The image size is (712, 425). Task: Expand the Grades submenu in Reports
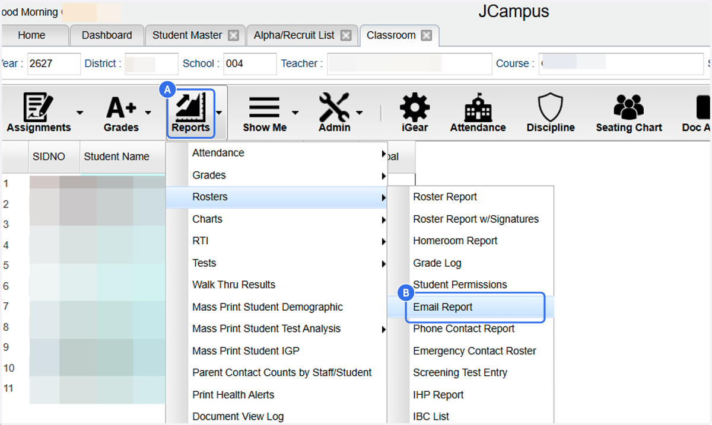tap(383, 176)
